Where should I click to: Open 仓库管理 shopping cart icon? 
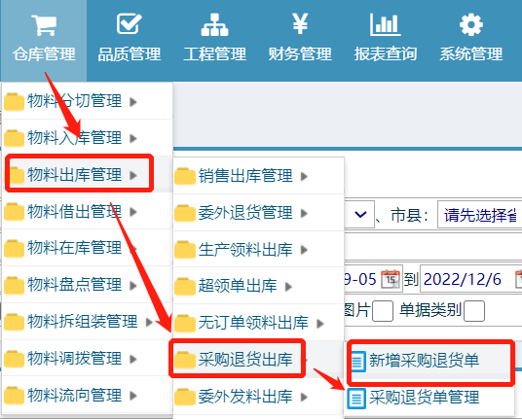click(x=44, y=24)
